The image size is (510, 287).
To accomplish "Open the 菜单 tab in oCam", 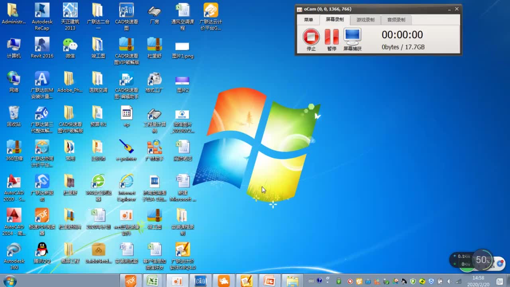I will coord(308,20).
